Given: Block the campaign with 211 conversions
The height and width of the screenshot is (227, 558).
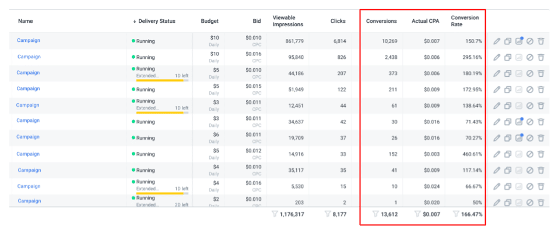Looking at the screenshot, I should coord(530,90).
